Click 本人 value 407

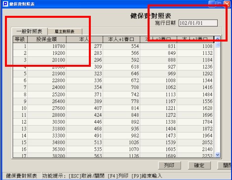pyautogui.click(x=84, y=108)
